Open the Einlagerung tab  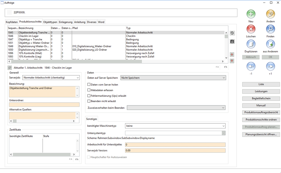point(65,22)
